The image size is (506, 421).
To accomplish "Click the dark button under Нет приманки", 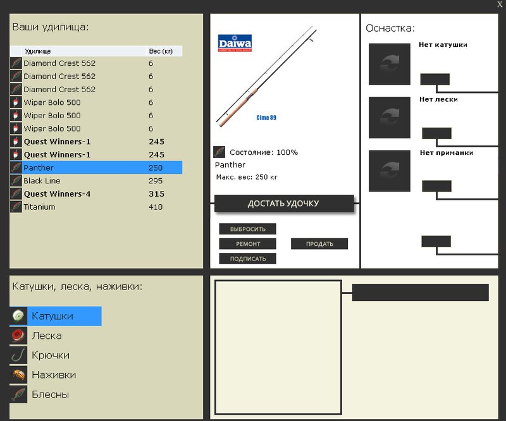I will [436, 186].
